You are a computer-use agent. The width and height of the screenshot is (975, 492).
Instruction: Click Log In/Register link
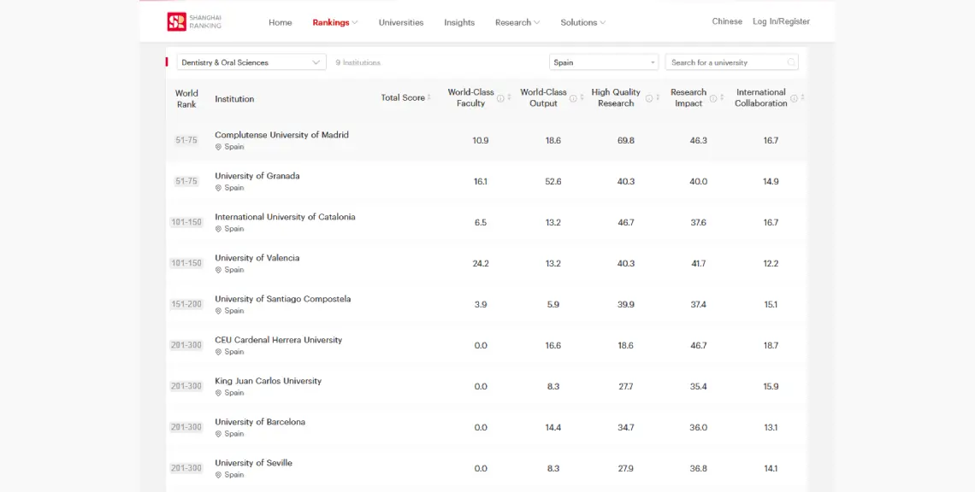[x=781, y=21]
